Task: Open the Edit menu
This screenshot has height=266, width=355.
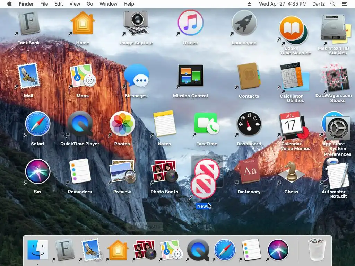Action: pyautogui.click(x=59, y=4)
